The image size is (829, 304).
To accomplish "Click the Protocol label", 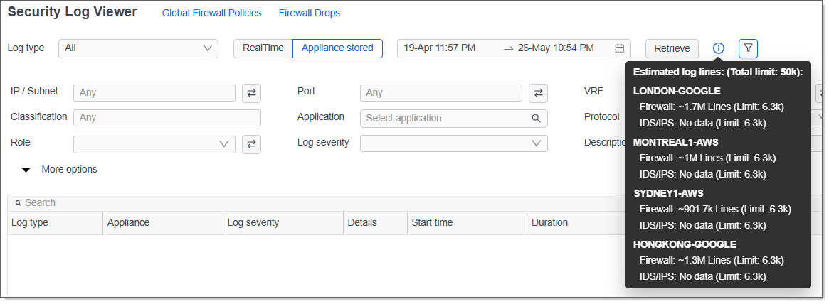I will [602, 116].
